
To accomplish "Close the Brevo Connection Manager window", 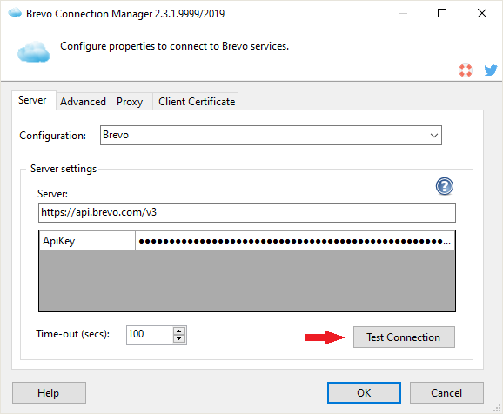I will coord(482,13).
